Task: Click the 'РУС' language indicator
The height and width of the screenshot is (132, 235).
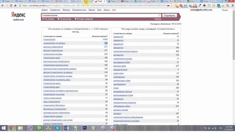Action: tap(221, 128)
